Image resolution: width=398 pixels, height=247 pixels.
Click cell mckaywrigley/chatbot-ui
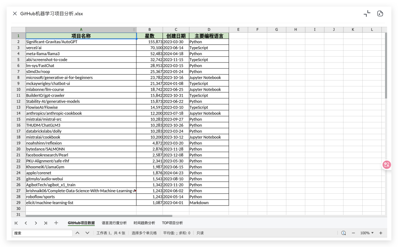81,83
